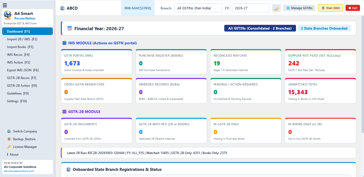Select GSTR-2B Action [F8]

[x=27, y=85]
